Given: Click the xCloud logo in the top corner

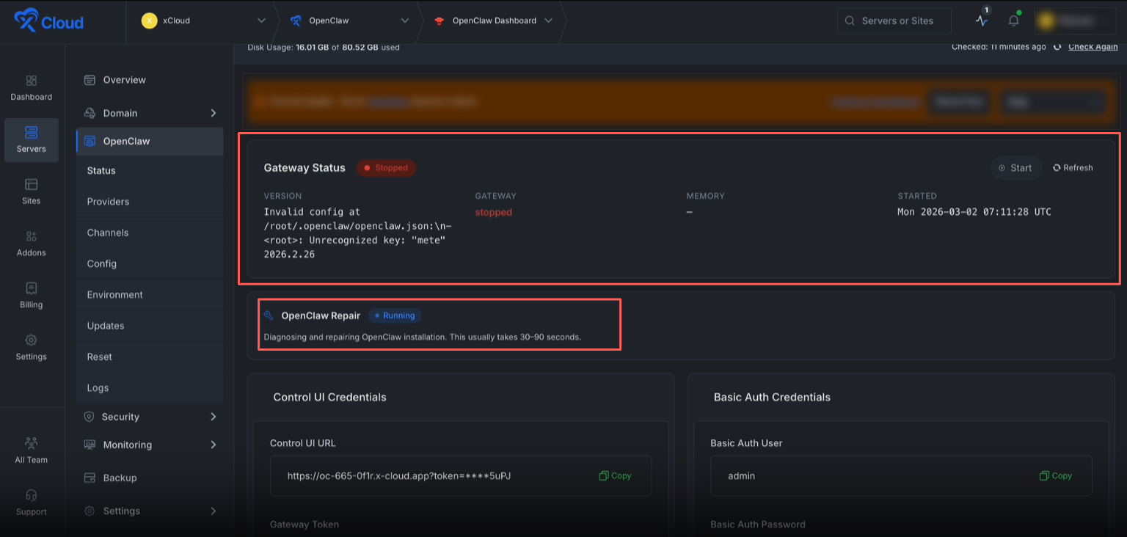Looking at the screenshot, I should [x=48, y=21].
